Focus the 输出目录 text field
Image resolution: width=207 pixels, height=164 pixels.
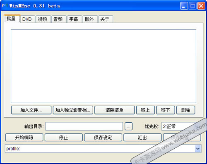pos(84,126)
